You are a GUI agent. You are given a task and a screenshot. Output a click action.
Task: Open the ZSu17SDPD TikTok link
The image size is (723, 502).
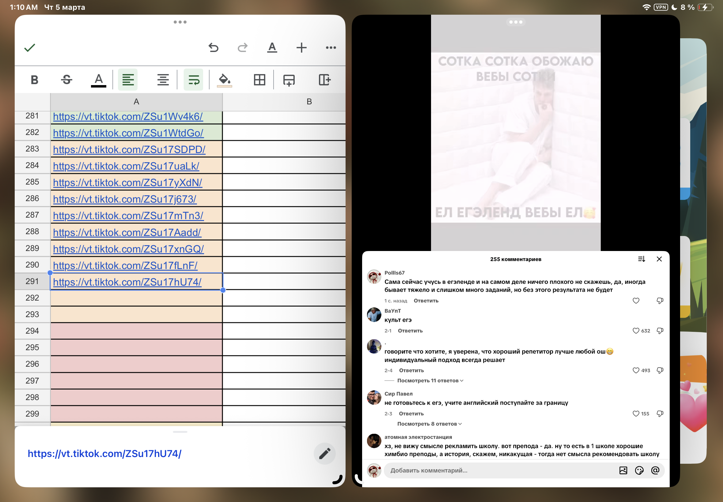tap(129, 150)
